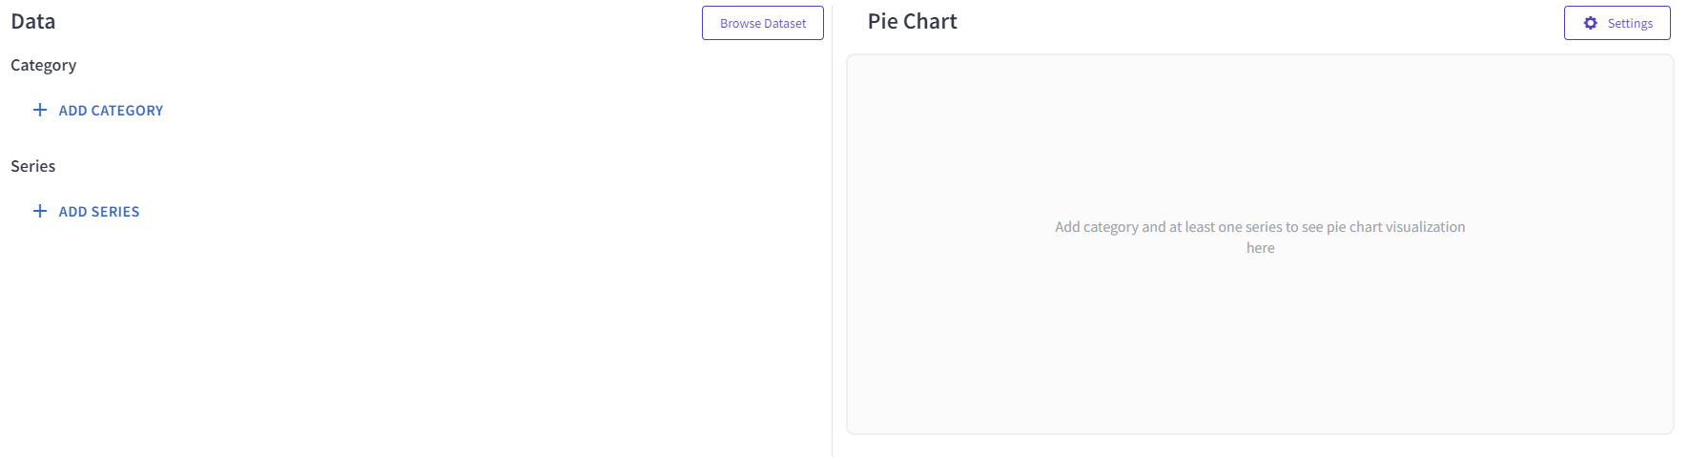Screen dimensions: 1689x457
Task: Click the Data panel heading
Action: (x=33, y=21)
